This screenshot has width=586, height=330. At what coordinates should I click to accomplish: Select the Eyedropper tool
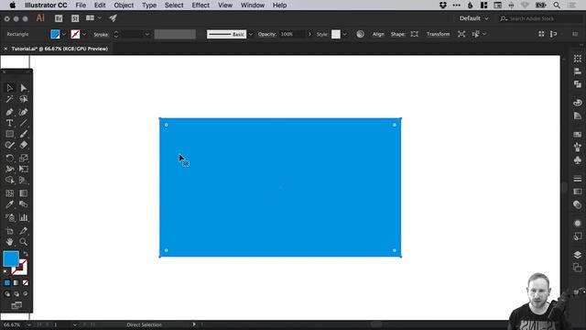[10, 204]
